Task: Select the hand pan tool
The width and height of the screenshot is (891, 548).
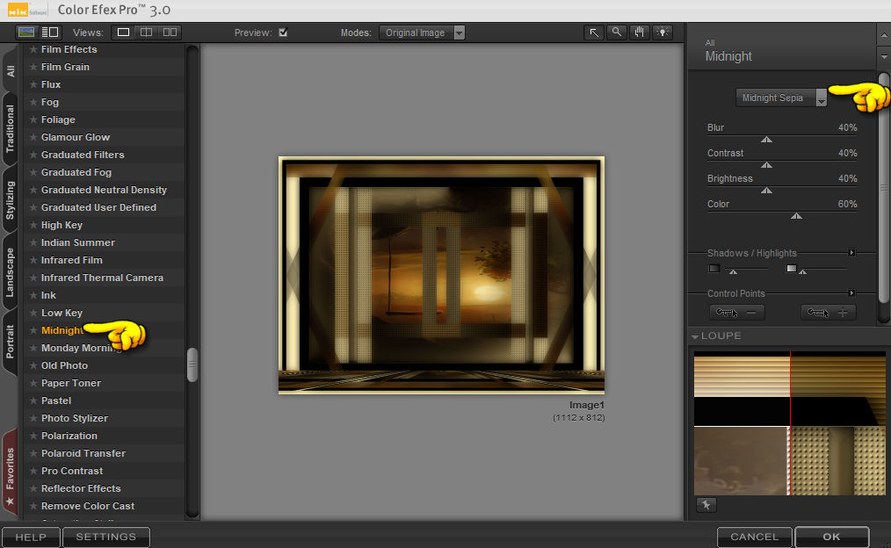Action: click(x=640, y=32)
